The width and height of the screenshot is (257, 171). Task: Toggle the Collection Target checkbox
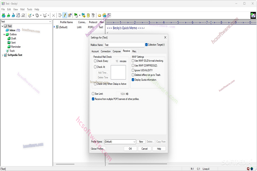(x=146, y=45)
